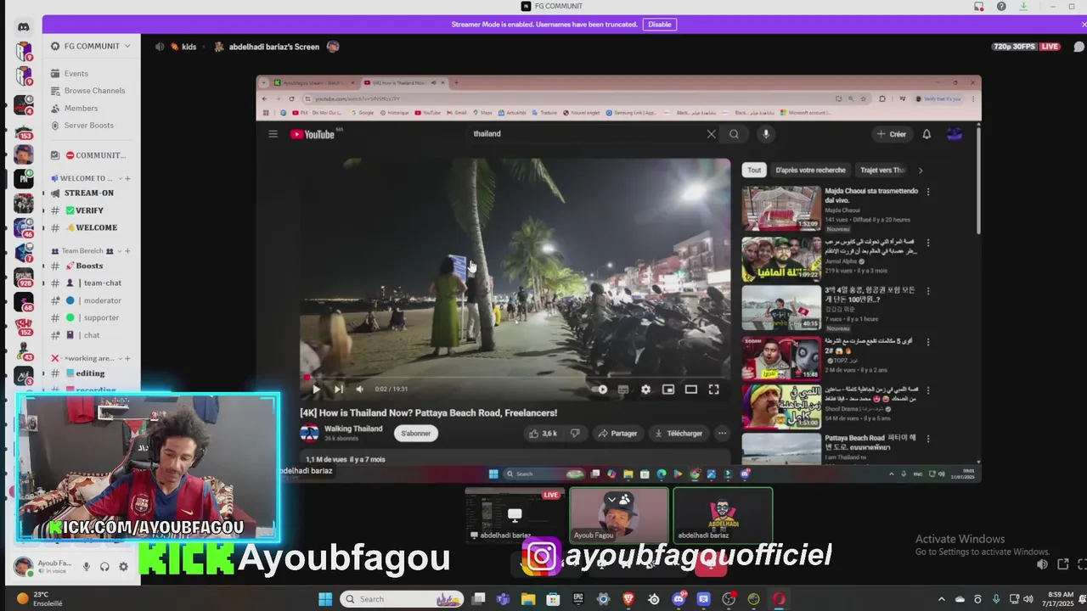Click the Créer button on YouTube
The image size is (1087, 611).
point(892,134)
